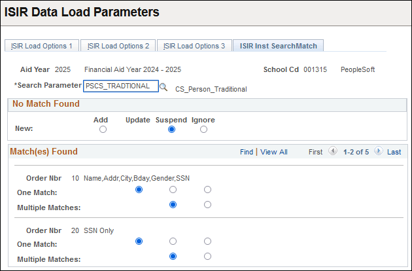412x271 pixels.
Task: Click the View All link
Action: (273, 152)
